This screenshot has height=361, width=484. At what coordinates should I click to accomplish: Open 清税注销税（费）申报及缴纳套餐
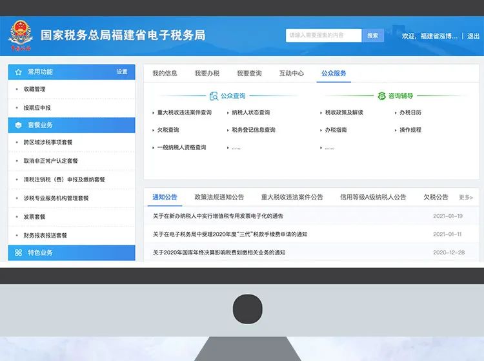click(x=64, y=180)
